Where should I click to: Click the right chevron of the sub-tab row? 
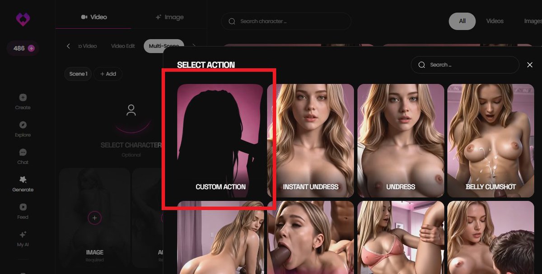[194, 46]
